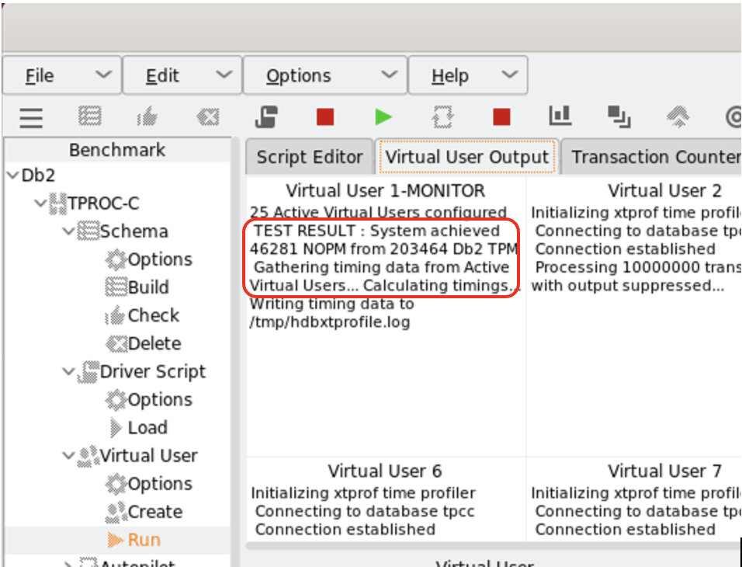Collapse the Virtual User tree node

(69, 456)
